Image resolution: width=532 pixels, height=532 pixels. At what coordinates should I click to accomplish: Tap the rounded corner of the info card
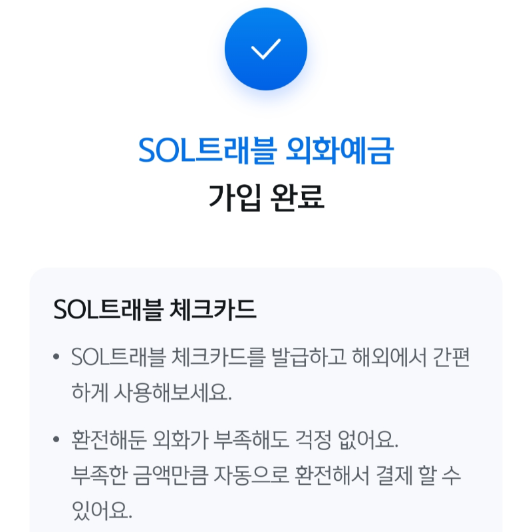click(x=40, y=276)
